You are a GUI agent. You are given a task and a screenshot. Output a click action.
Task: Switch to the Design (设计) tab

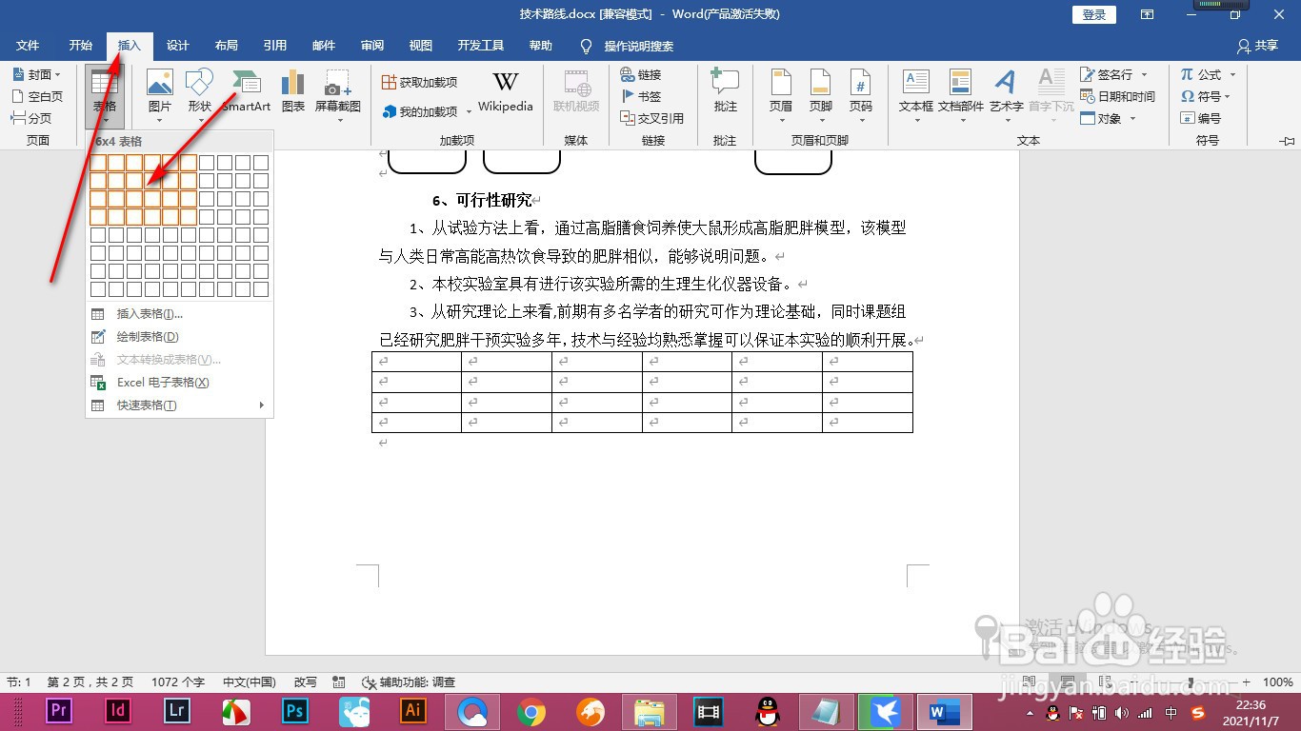pyautogui.click(x=177, y=46)
